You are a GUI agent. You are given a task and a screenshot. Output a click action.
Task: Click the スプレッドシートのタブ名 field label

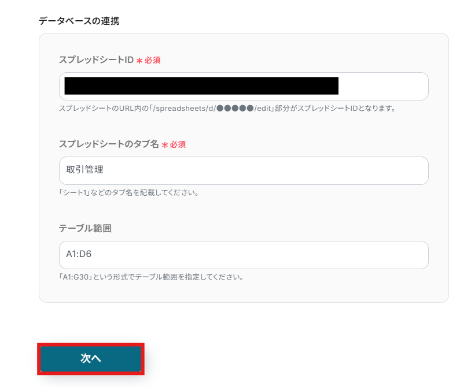click(x=110, y=144)
